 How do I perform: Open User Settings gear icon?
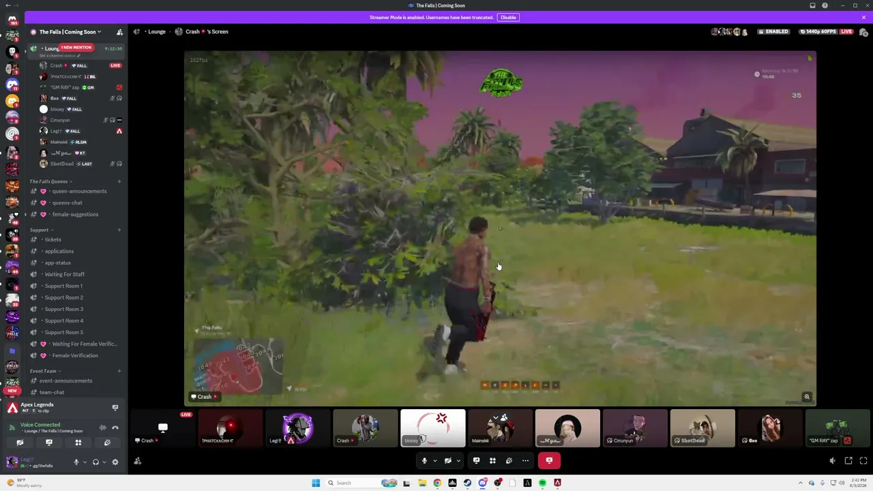pos(115,462)
